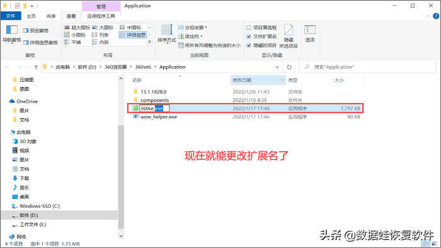Click the 360se.exe rename text field

click(x=154, y=108)
